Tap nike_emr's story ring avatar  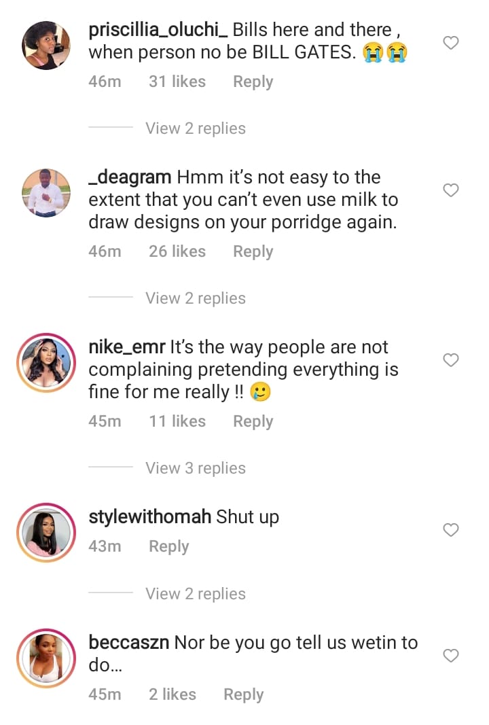[46, 363]
